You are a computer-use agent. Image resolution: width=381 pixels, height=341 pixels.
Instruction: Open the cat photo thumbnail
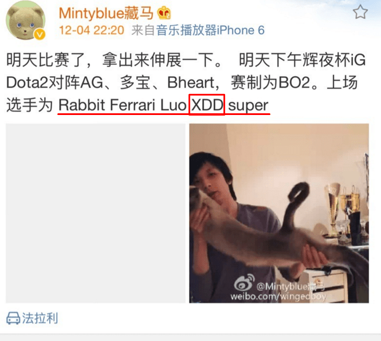coord(279,213)
